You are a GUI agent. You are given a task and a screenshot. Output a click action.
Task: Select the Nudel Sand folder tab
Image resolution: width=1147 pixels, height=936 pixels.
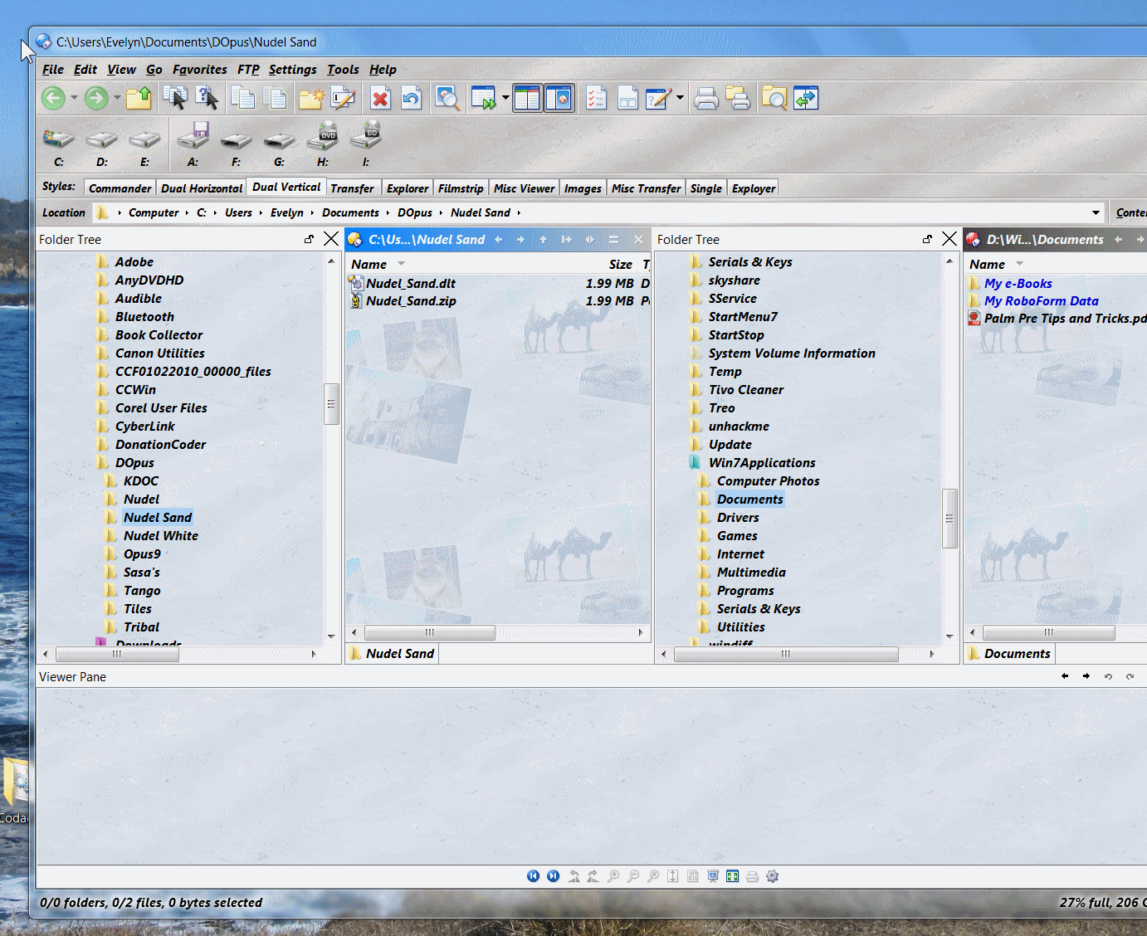tap(392, 654)
